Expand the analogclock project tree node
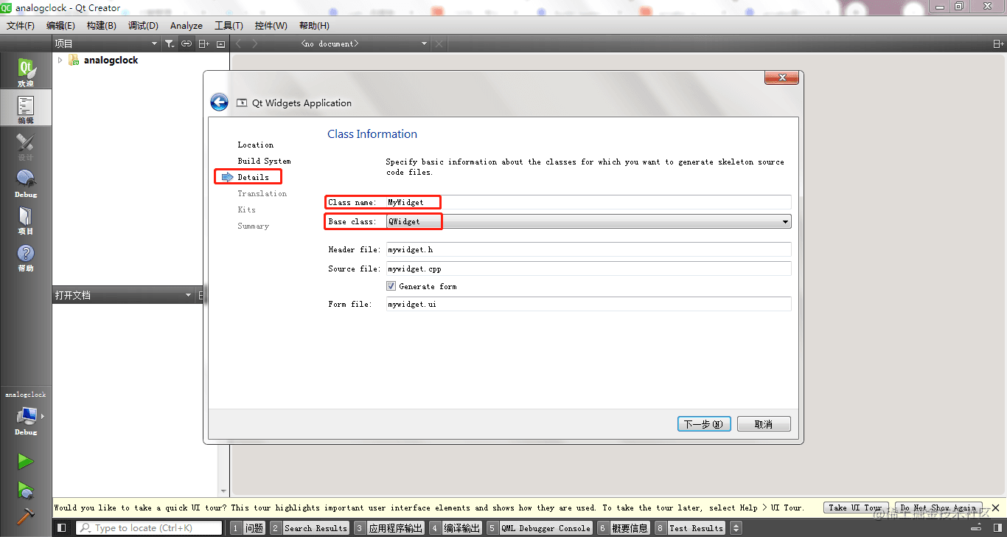The width and height of the screenshot is (1007, 537). point(60,60)
